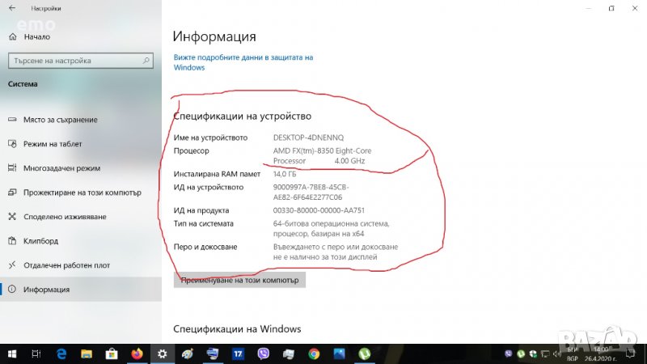The image size is (647, 364).
Task: Click Преименуване на този компютър button
Action: point(239,280)
